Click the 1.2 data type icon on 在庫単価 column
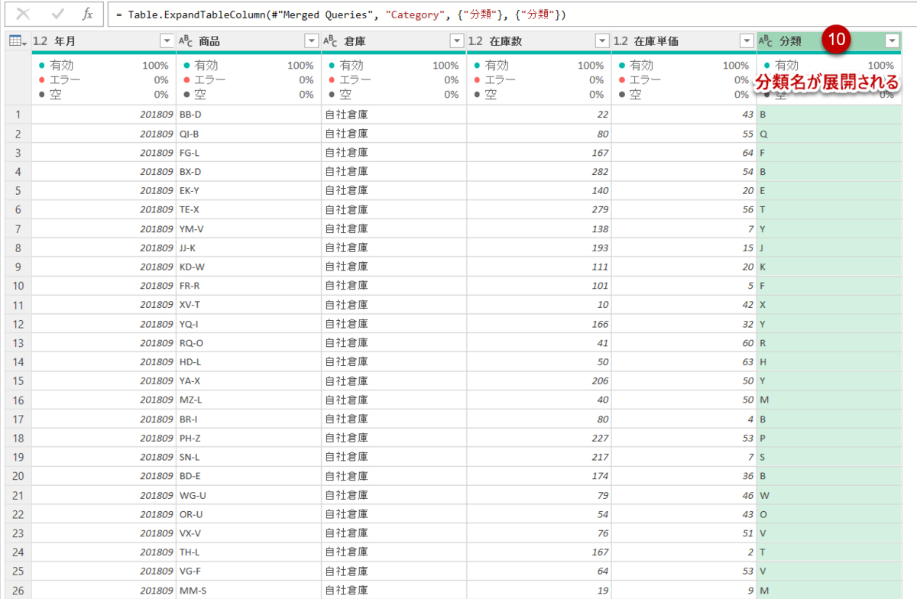The height and width of the screenshot is (599, 917). coord(621,40)
